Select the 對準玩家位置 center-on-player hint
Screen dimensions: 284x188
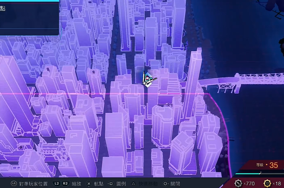point(33,184)
